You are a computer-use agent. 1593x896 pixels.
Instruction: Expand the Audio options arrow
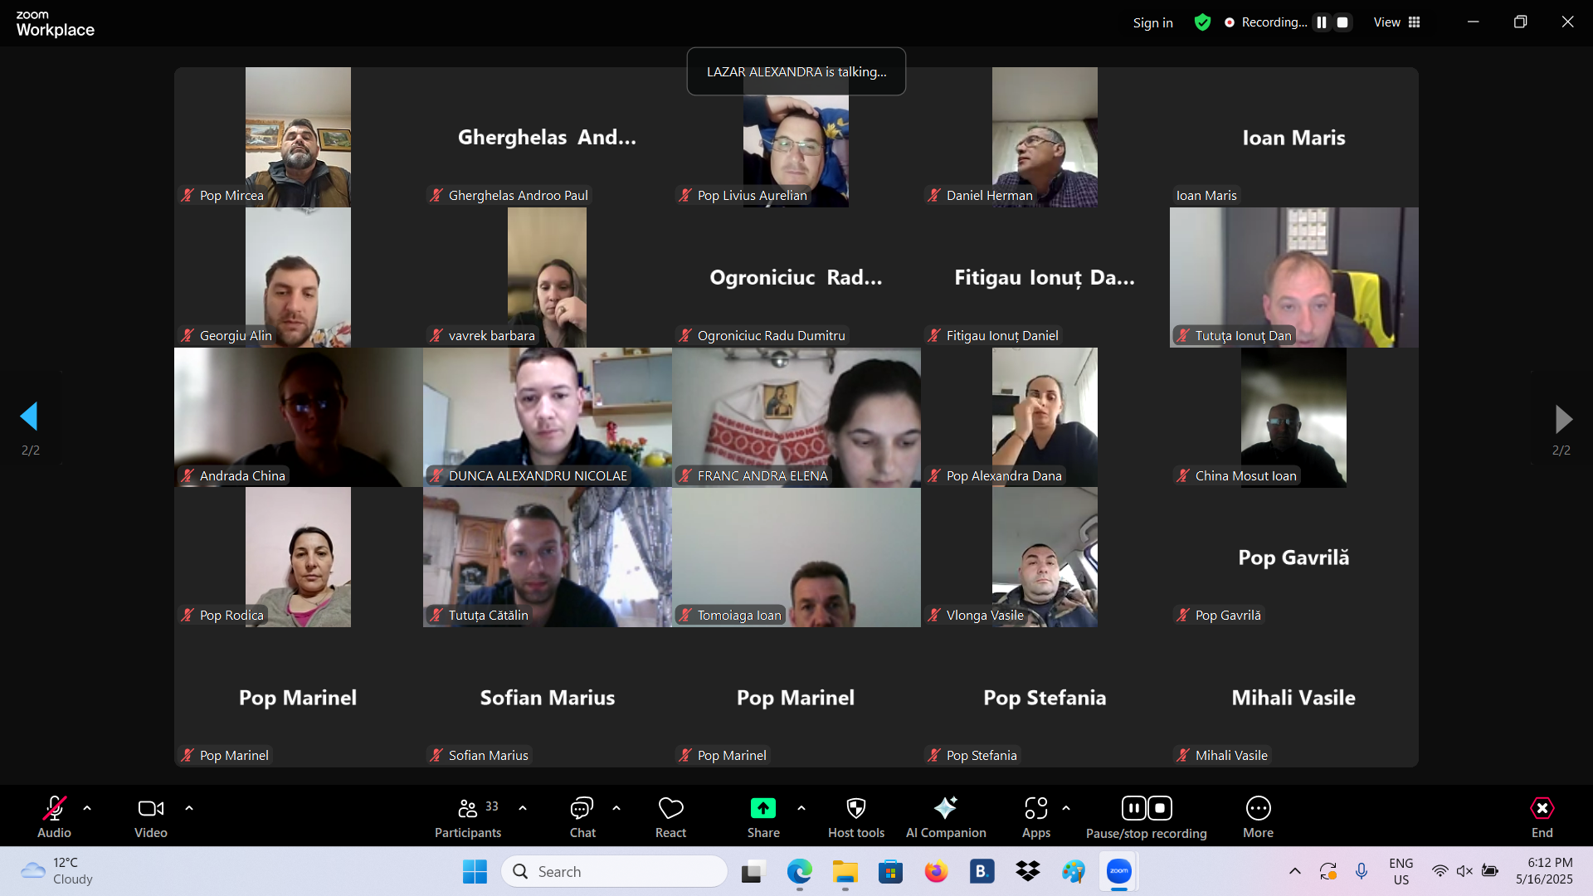pyautogui.click(x=87, y=807)
